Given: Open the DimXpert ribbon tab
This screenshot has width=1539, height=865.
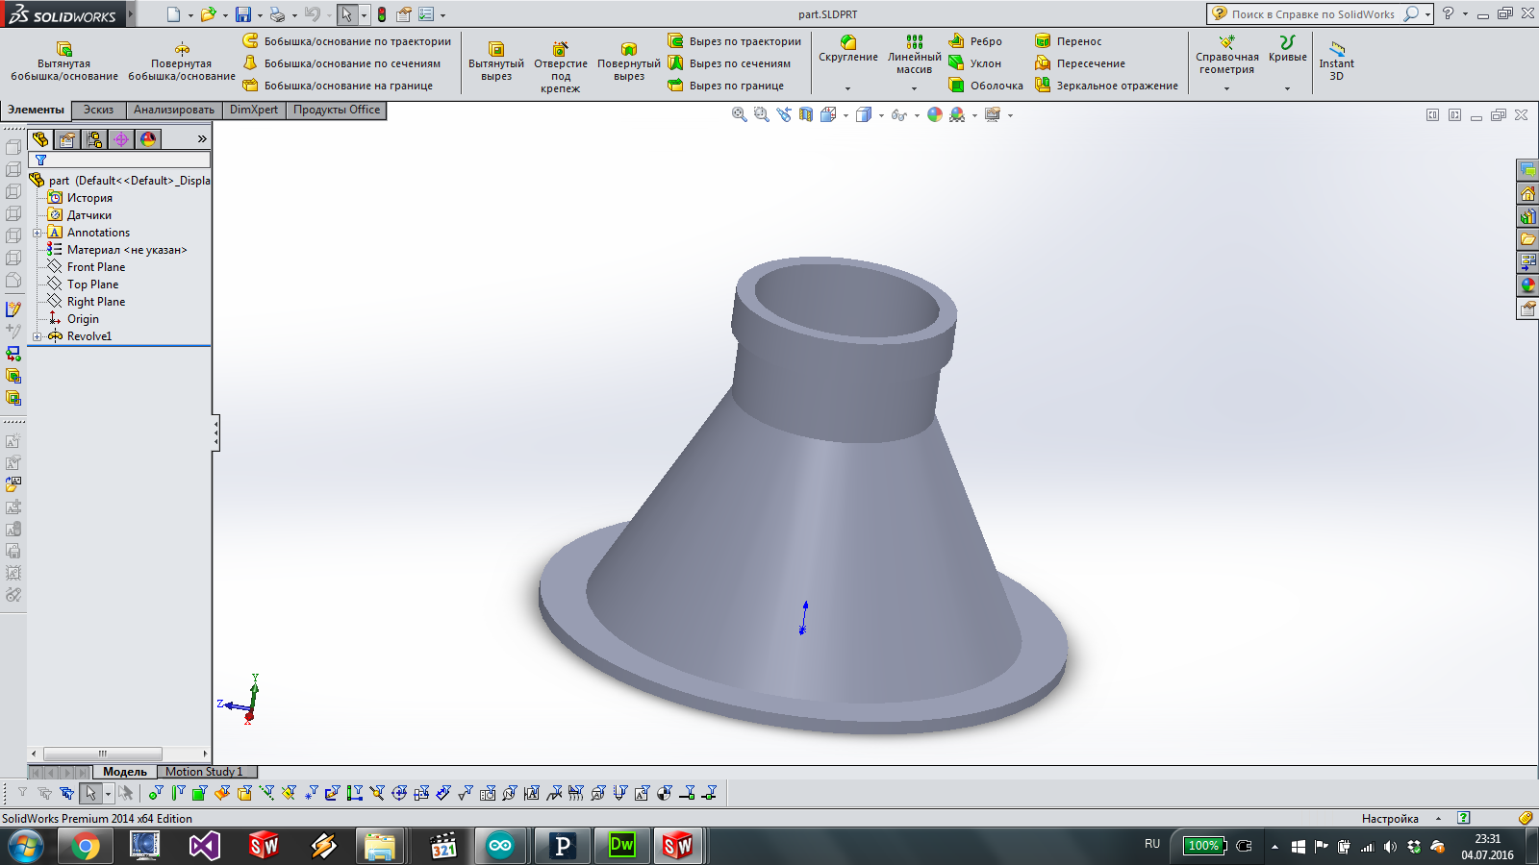Looking at the screenshot, I should [254, 110].
